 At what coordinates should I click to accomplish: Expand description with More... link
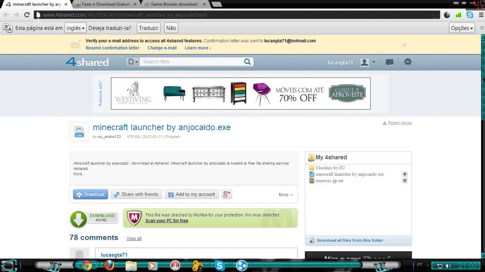pyautogui.click(x=79, y=174)
